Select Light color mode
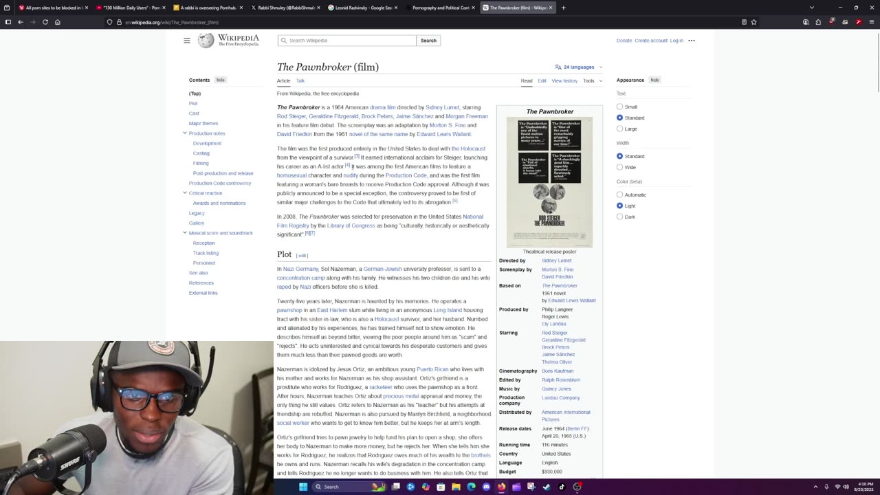880x495 pixels. click(x=619, y=206)
